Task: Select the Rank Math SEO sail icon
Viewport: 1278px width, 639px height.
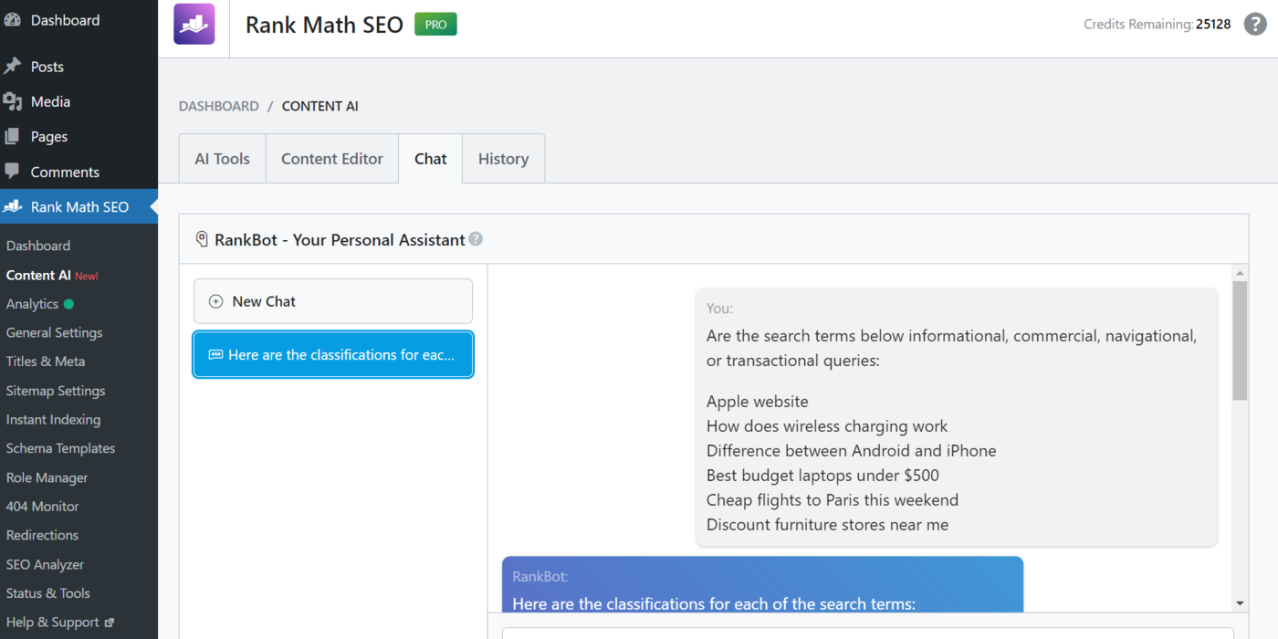Action: click(13, 206)
